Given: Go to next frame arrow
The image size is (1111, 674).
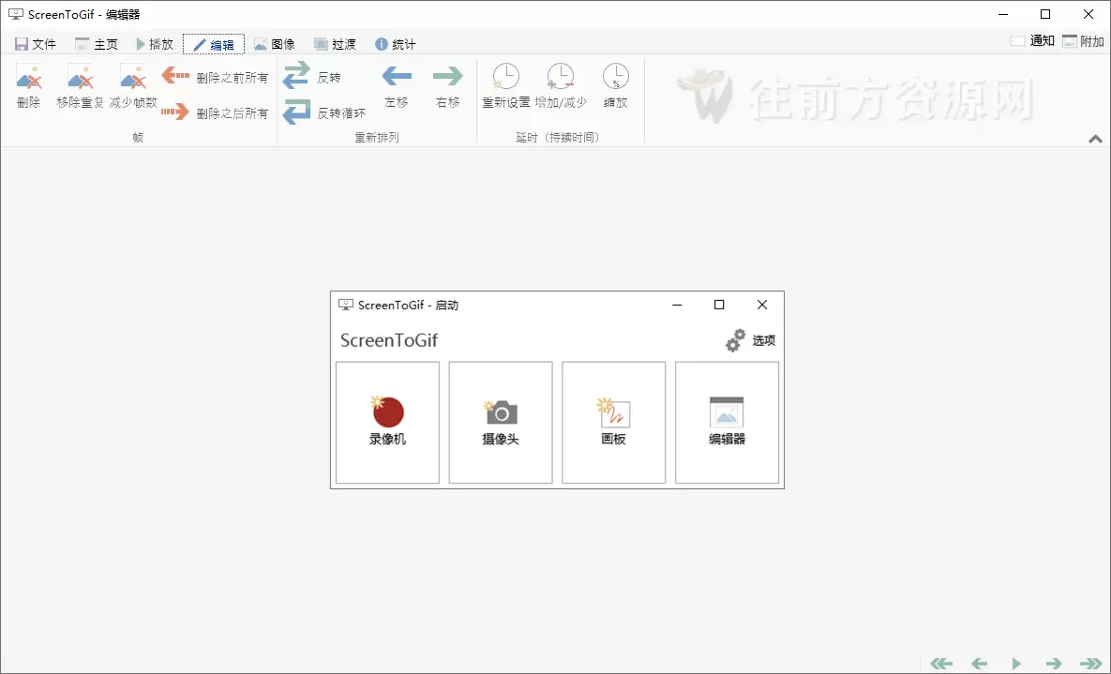Looking at the screenshot, I should click(x=1055, y=664).
